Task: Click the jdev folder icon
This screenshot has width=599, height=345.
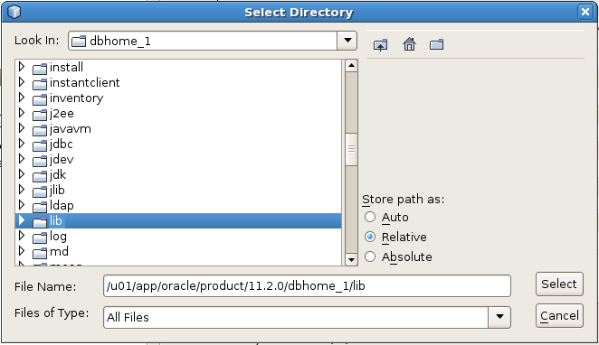Action: click(39, 161)
